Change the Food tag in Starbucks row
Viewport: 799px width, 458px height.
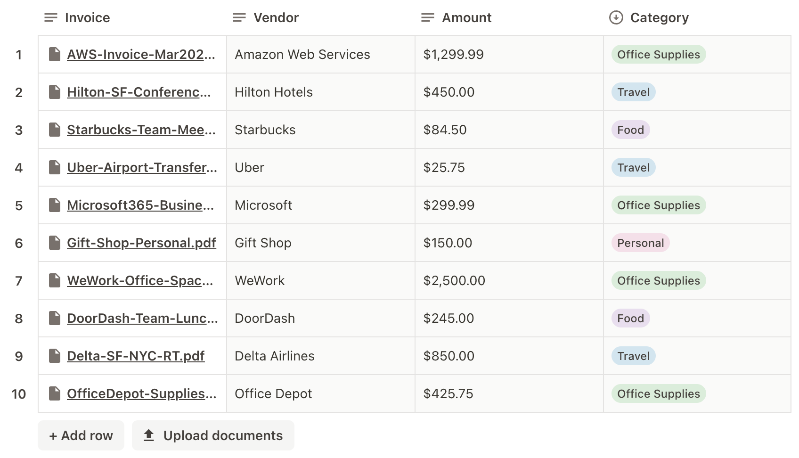coord(631,130)
